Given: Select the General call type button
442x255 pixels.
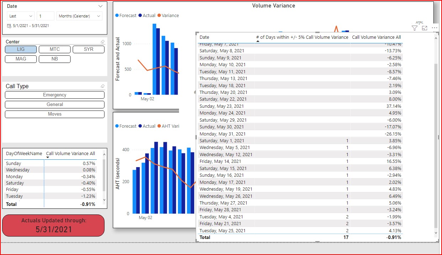Looking at the screenshot, I should click(x=54, y=105).
